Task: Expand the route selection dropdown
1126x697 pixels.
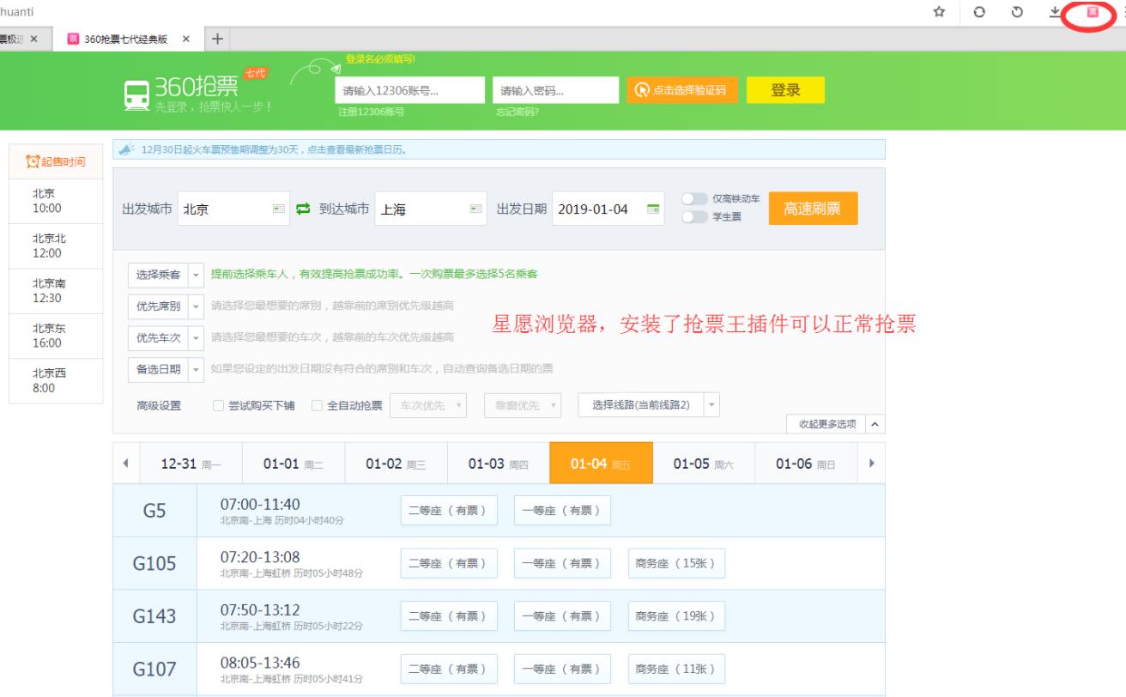Action: coord(711,405)
